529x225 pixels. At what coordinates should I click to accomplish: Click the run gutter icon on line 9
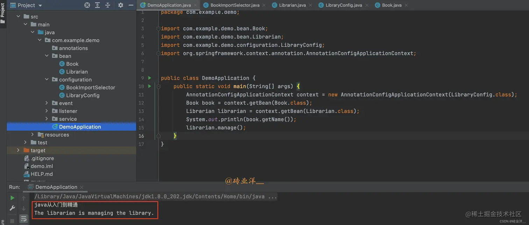(150, 78)
